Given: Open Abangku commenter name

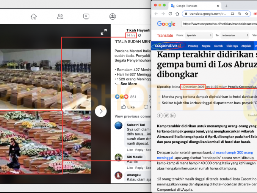Looking at the screenshot, I should (133, 175).
